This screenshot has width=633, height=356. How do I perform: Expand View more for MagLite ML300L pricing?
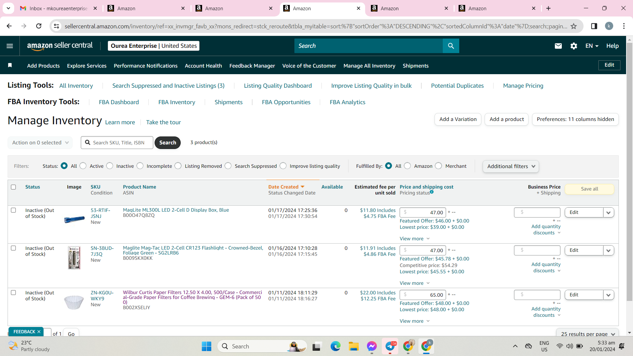[414, 239]
